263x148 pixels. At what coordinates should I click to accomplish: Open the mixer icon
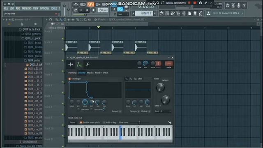click(x=184, y=14)
